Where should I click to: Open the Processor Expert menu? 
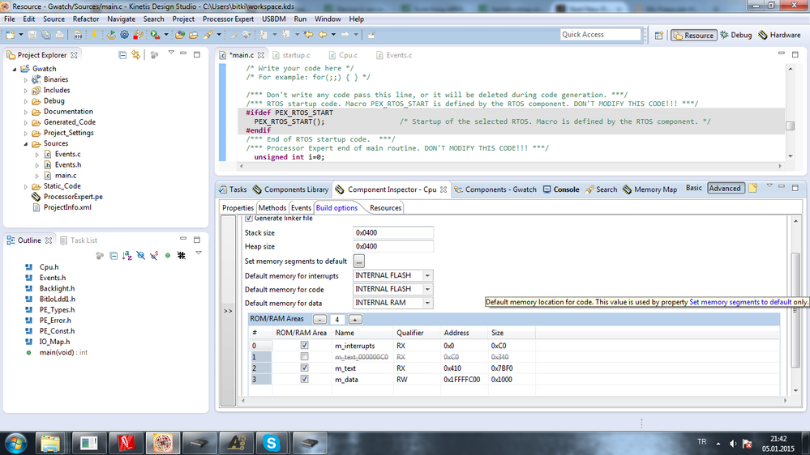click(x=226, y=19)
